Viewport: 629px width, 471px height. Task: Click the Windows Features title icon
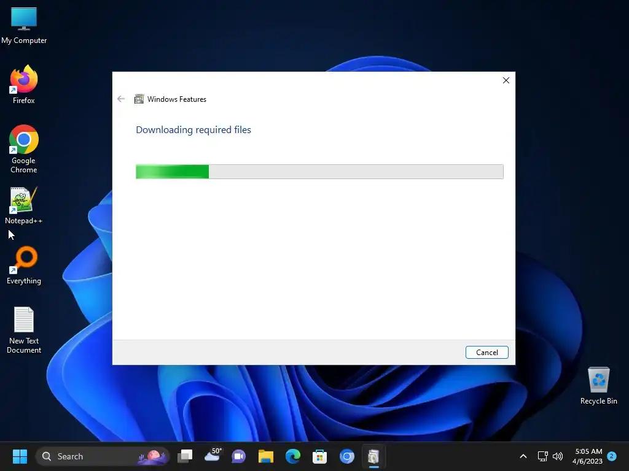(139, 99)
